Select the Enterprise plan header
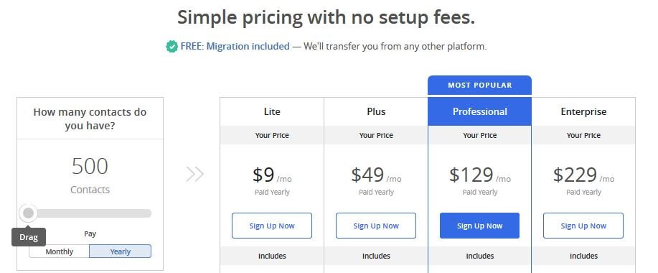This screenshot has width=658, height=273. click(583, 112)
